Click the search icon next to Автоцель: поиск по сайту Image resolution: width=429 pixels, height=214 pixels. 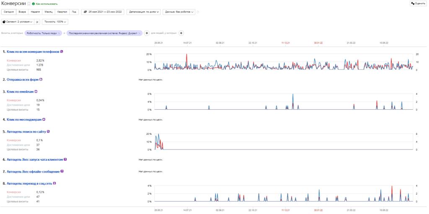pyautogui.click(x=49, y=131)
